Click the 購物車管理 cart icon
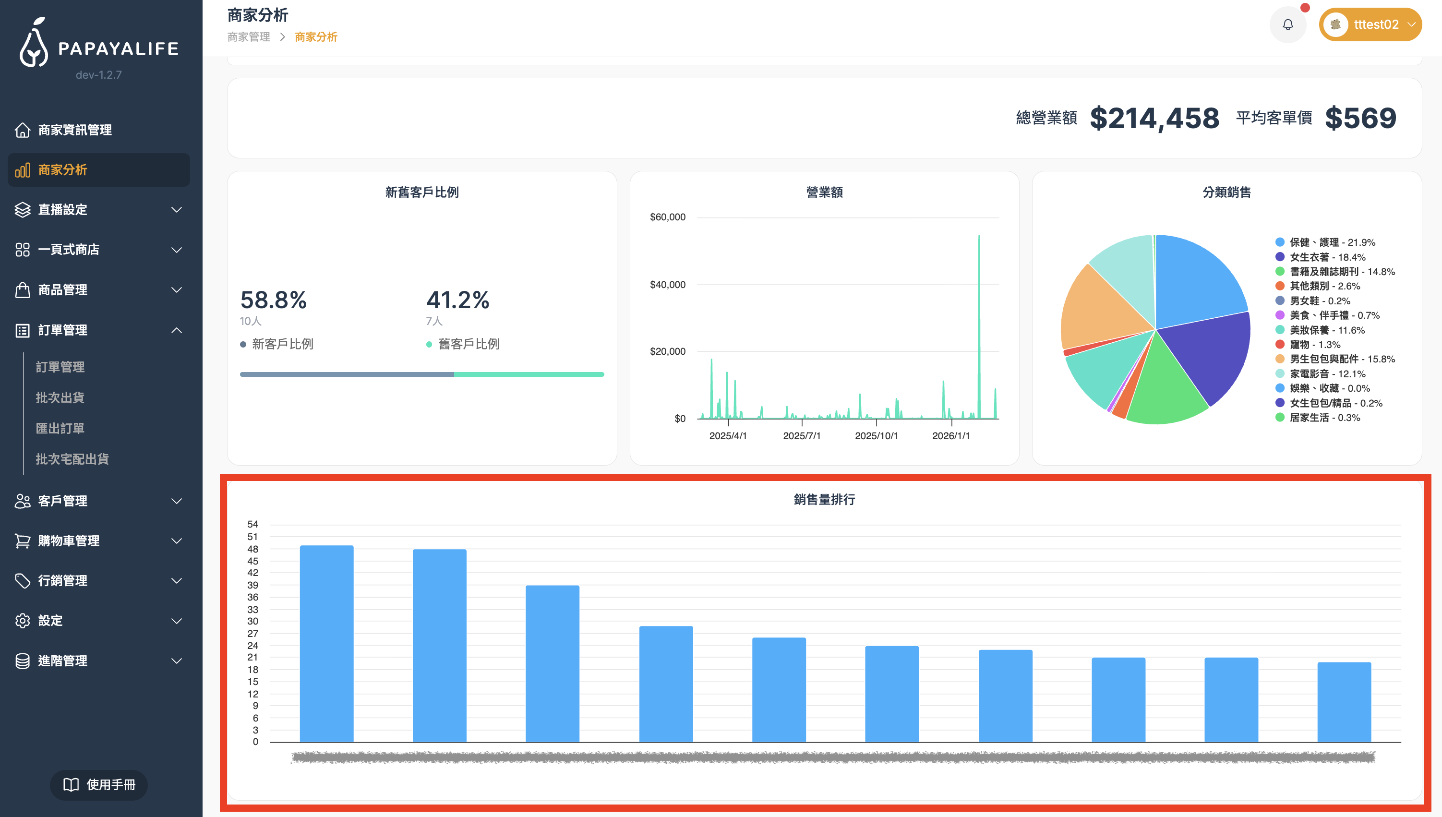 point(23,541)
